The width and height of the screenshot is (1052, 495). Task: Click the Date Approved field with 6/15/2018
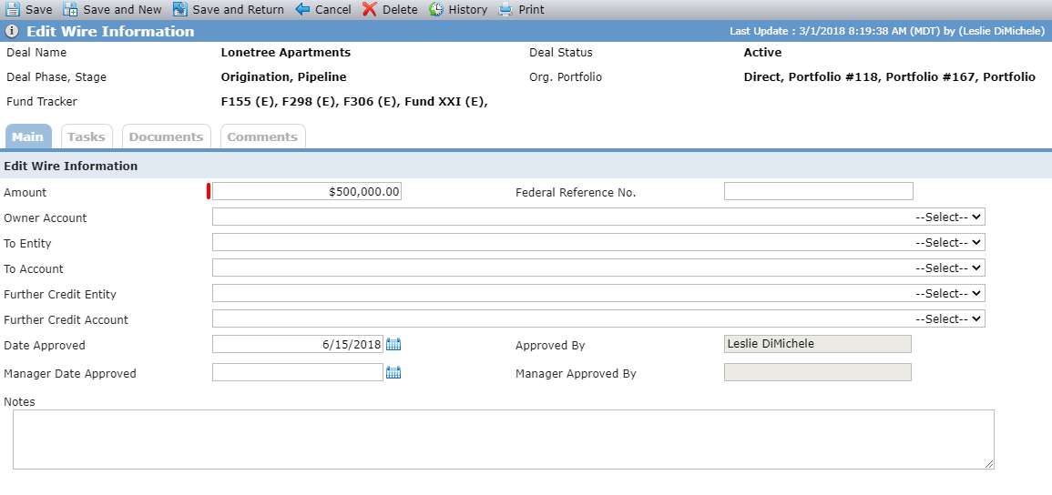click(298, 344)
